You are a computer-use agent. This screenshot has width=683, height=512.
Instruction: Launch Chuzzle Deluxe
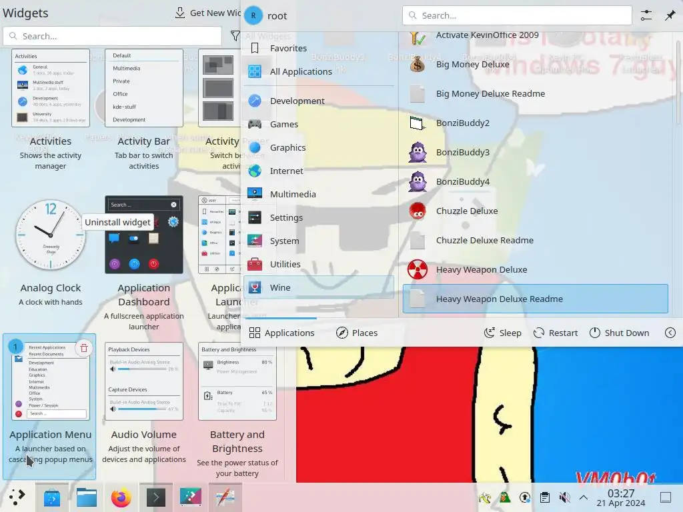(x=535, y=211)
